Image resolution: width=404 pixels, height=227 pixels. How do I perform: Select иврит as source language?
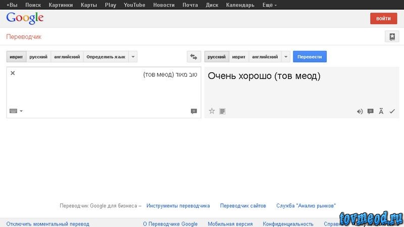16,57
